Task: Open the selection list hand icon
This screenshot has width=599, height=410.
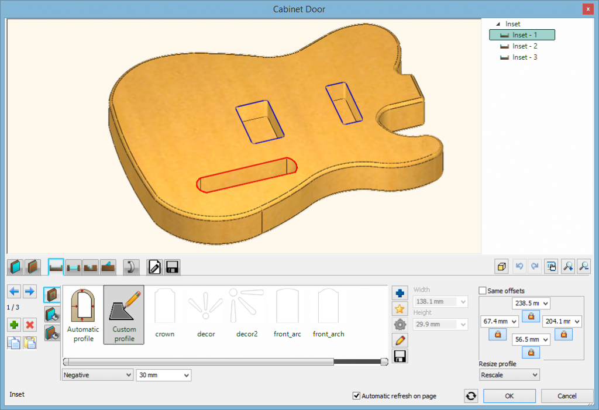Action: 551,266
